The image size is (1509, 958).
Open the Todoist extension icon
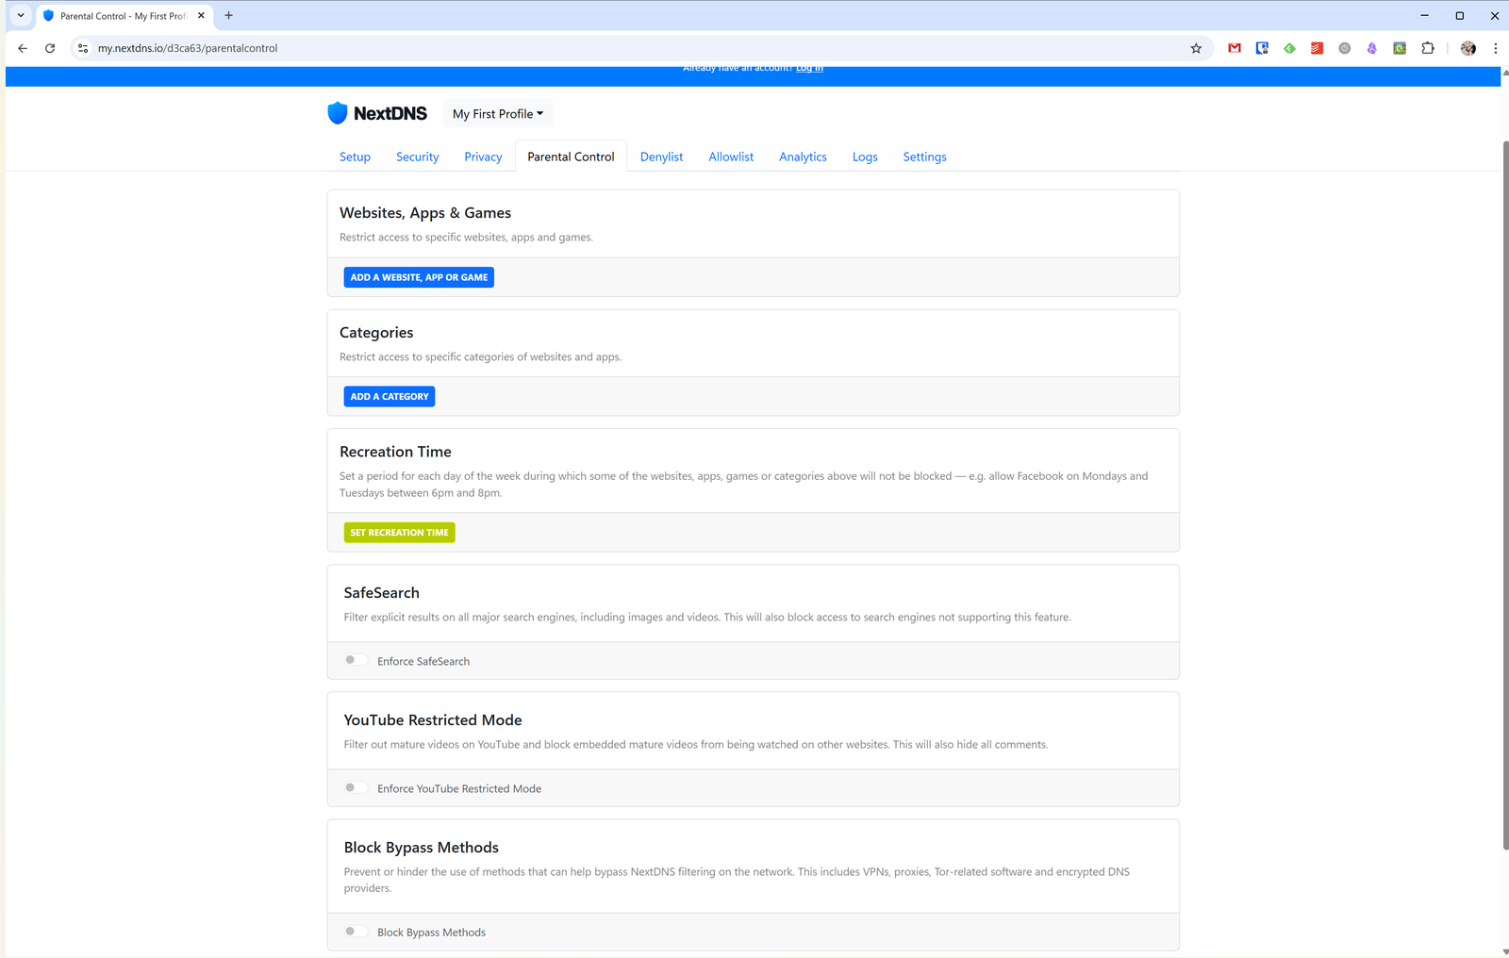tap(1317, 48)
